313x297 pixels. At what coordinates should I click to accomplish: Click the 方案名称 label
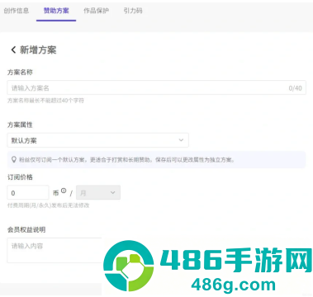20,73
